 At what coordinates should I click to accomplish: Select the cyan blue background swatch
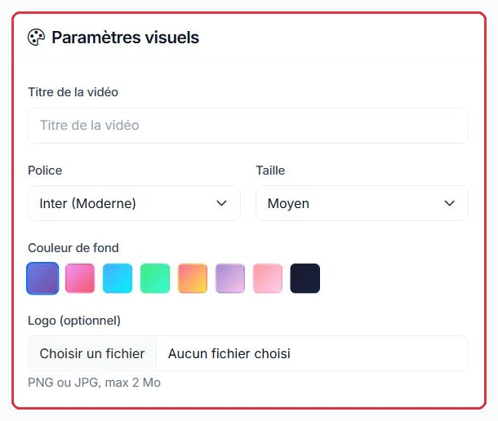coord(118,278)
